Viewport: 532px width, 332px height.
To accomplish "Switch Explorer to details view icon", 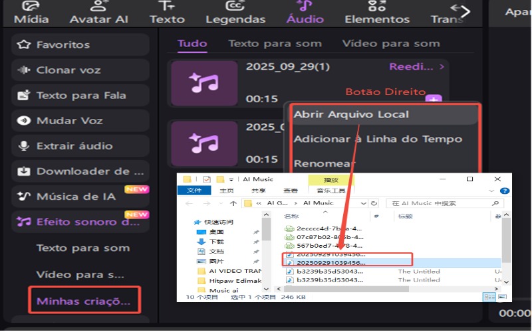I will pos(489,297).
